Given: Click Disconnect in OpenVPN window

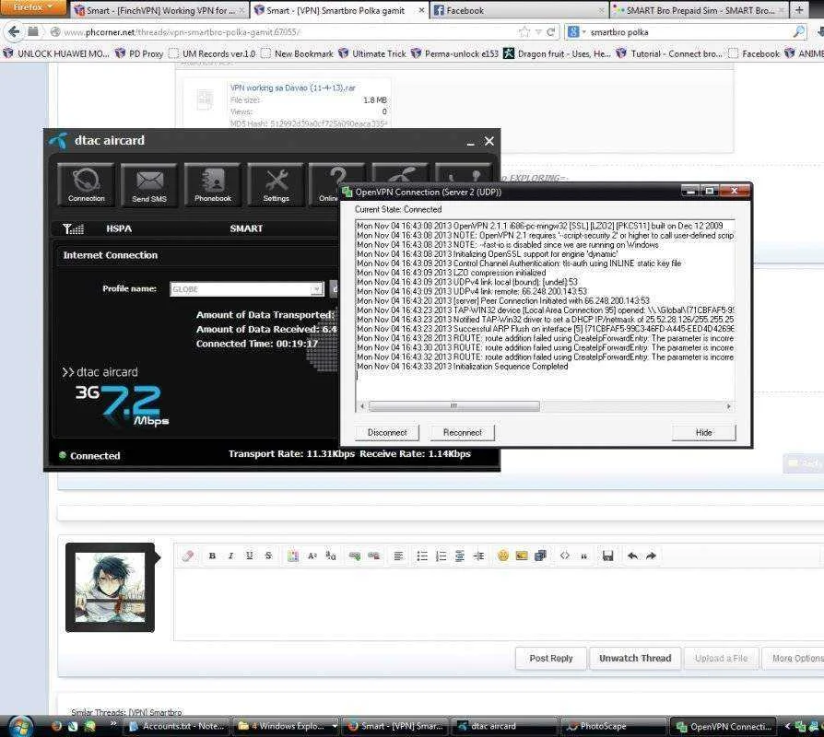Looking at the screenshot, I should (387, 432).
